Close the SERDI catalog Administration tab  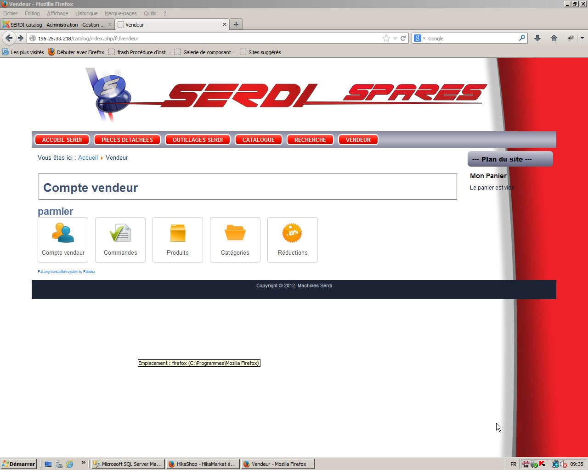[110, 25]
